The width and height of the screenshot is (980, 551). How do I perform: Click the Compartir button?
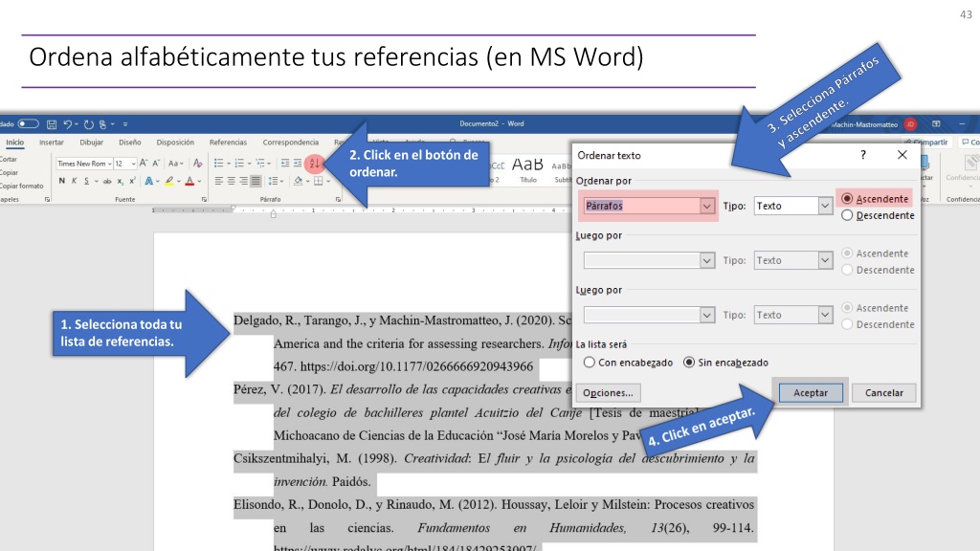(926, 143)
